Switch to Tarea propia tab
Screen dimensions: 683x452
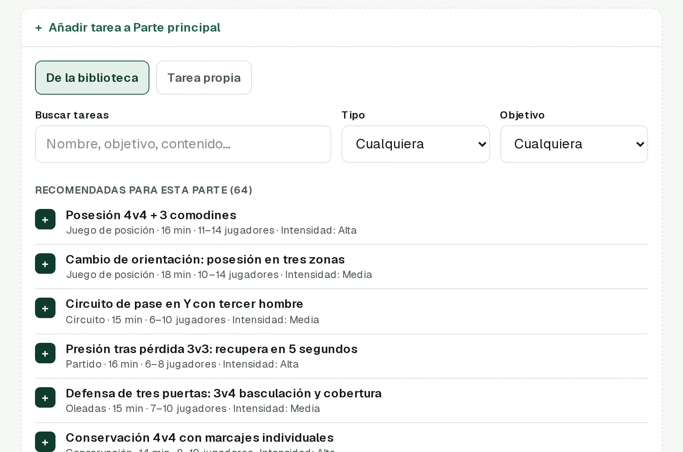click(204, 78)
